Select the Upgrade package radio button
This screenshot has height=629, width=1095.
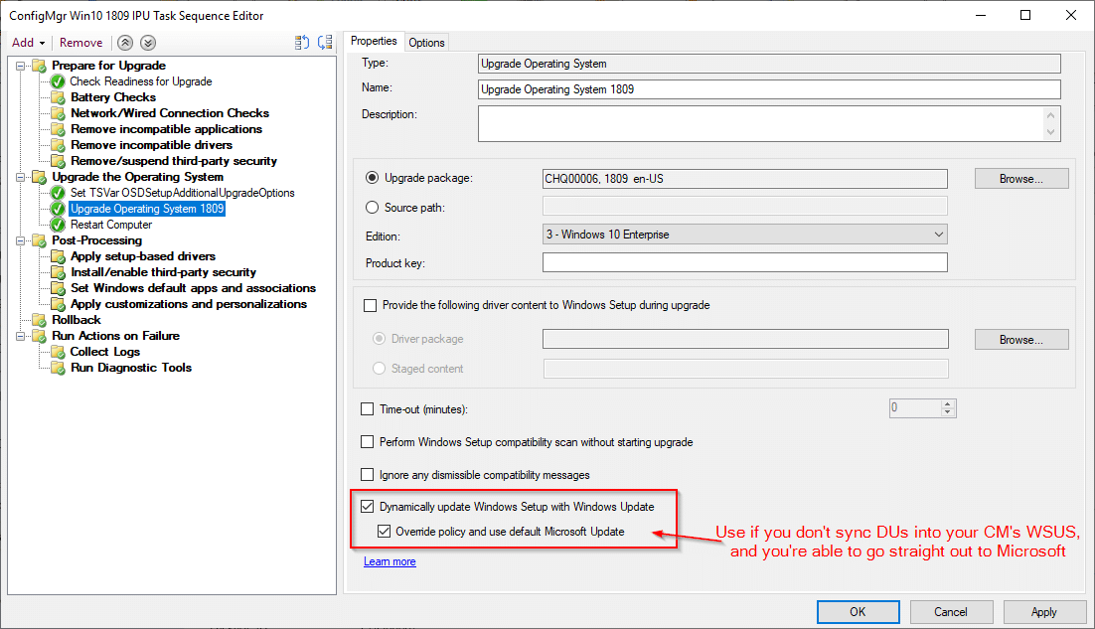click(x=373, y=178)
